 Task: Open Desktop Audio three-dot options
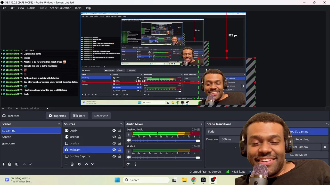tap(129, 134)
